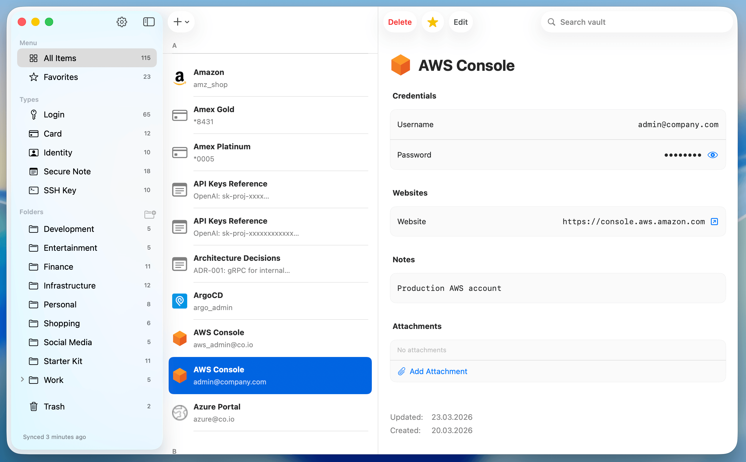Filter by Card type

coord(87,134)
